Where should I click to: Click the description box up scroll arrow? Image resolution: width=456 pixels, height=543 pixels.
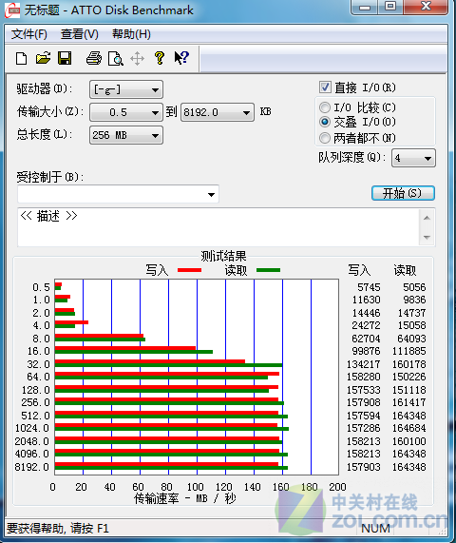(x=427, y=218)
